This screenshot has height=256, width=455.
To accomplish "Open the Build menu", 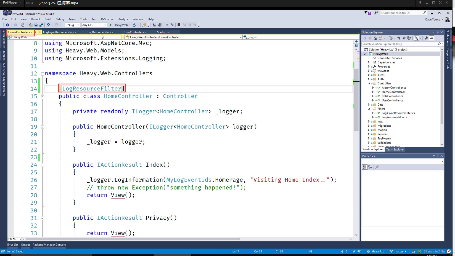I will (48, 19).
